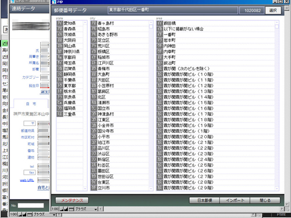Toggle status toolbar icon in zip window

(x=72, y=209)
